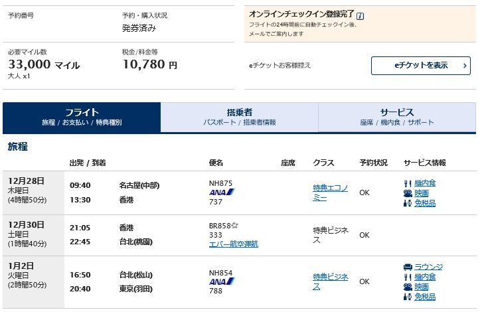Screen dimensions: 482x312
Task: Click the movie camera icon for NH875
Action: coord(408,193)
